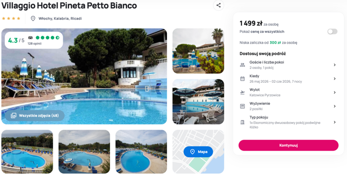
Task: Click the room type icon beside Typ pokoju
Action: pos(242,122)
